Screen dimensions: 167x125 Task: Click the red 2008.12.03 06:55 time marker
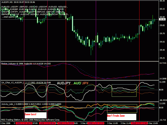[x=24, y=123]
